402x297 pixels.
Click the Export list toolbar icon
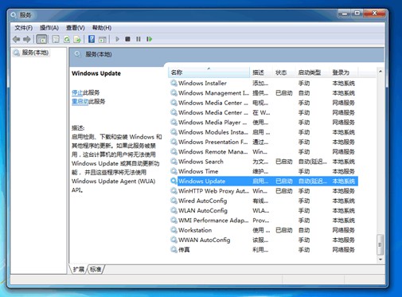[77, 39]
